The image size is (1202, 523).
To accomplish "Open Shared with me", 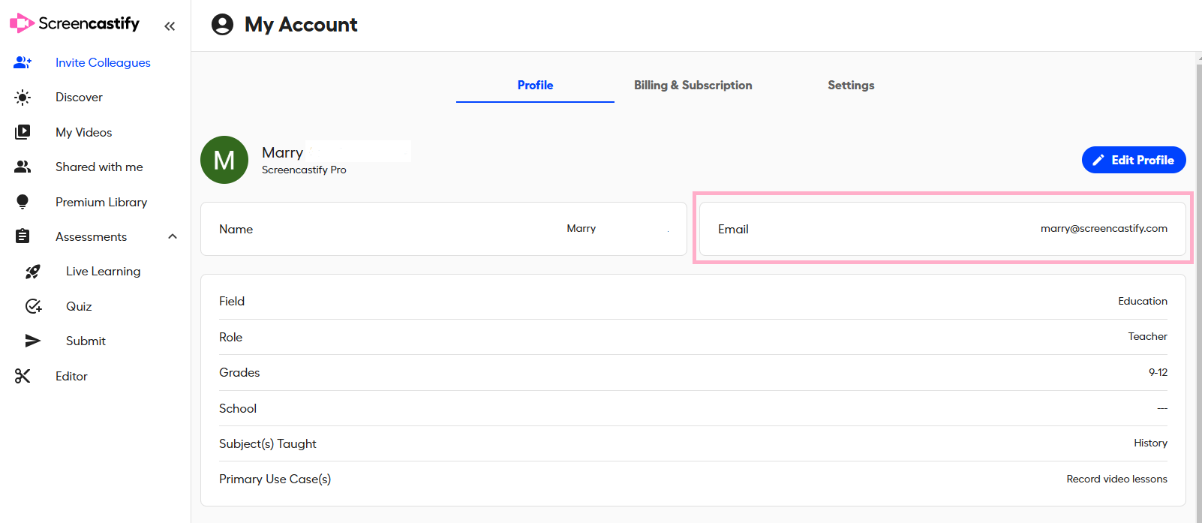I will click(99, 167).
